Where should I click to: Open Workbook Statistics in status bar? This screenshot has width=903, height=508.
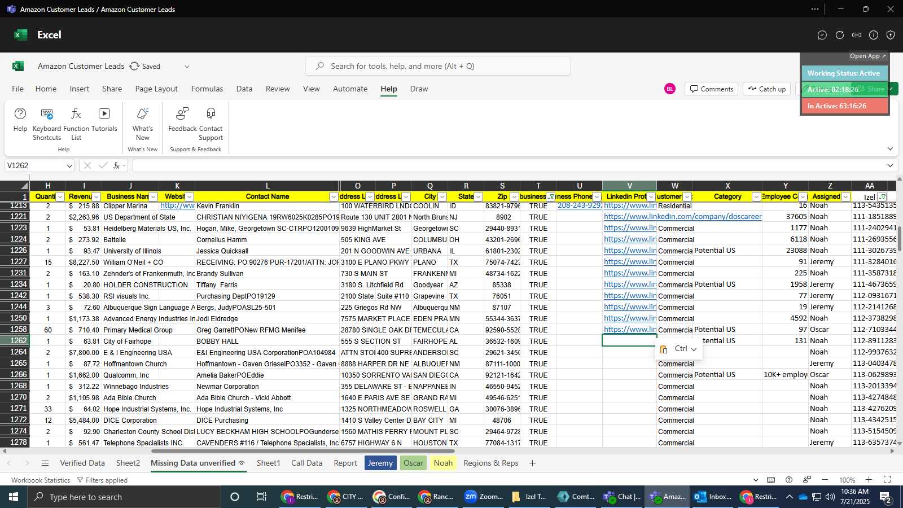(41, 480)
